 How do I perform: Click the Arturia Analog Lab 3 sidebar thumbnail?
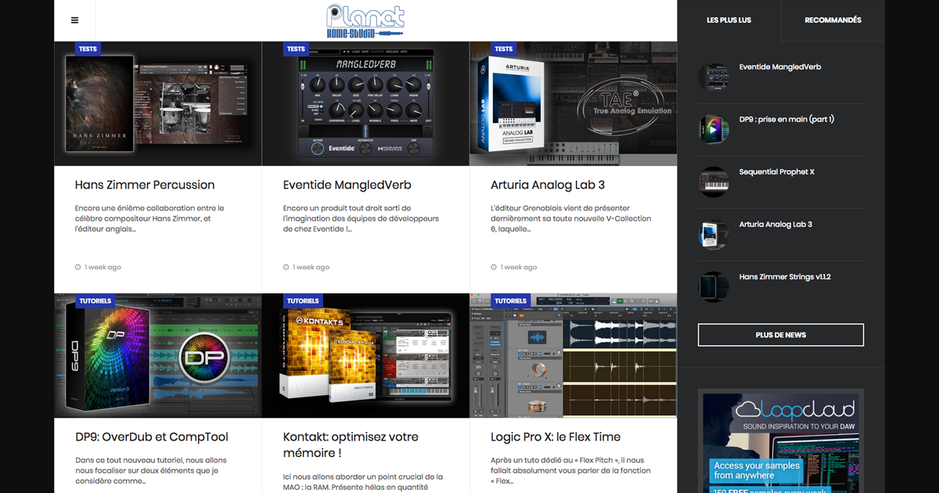coord(713,234)
